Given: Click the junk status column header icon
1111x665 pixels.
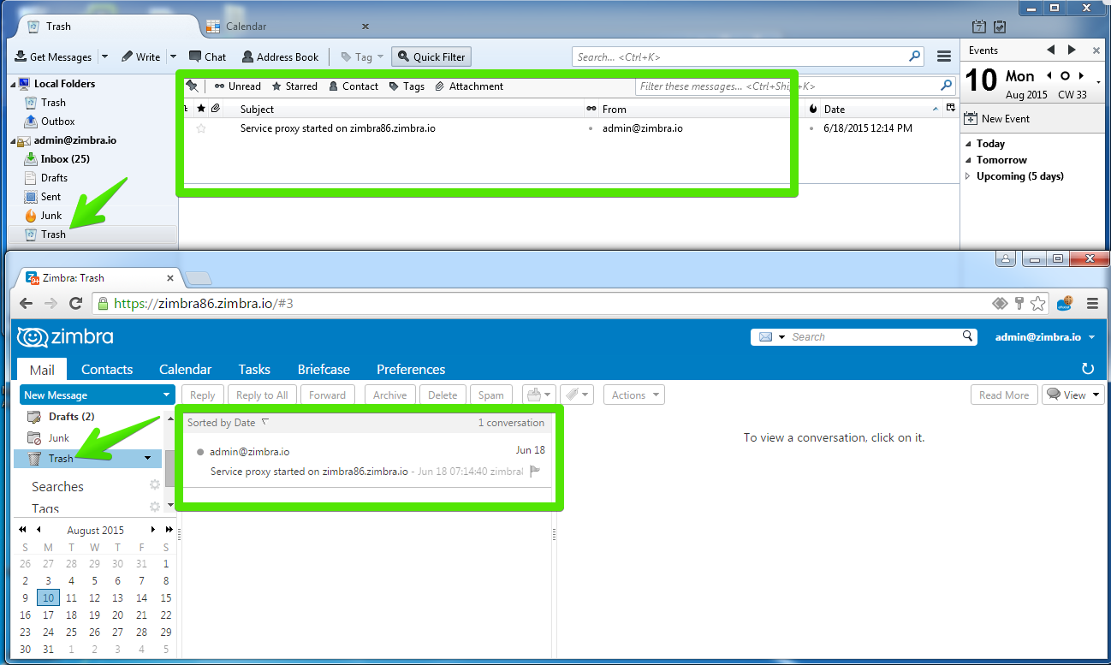Looking at the screenshot, I should (812, 109).
